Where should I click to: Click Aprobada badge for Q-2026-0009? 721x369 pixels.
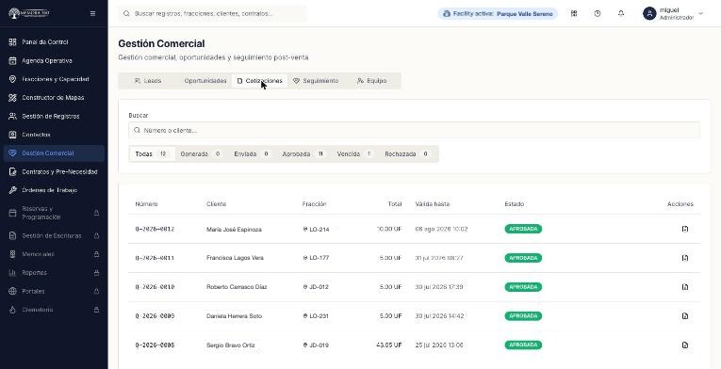coord(523,316)
